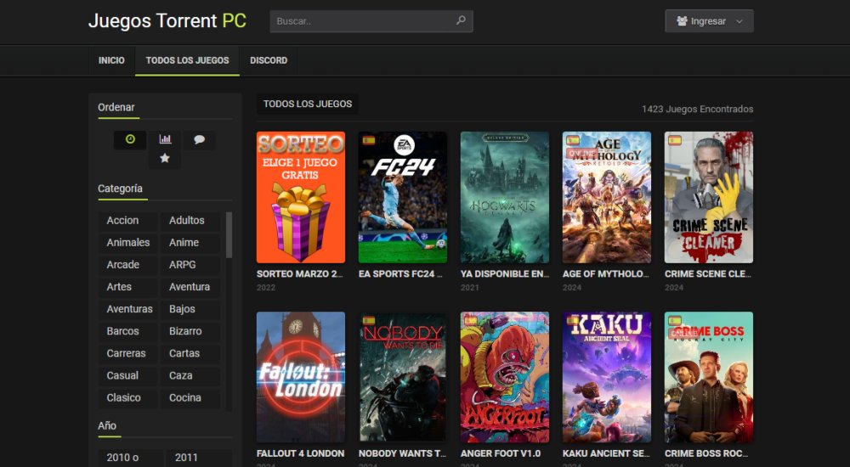Filter by ARPG category
This screenshot has width=850, height=467.
click(x=190, y=265)
